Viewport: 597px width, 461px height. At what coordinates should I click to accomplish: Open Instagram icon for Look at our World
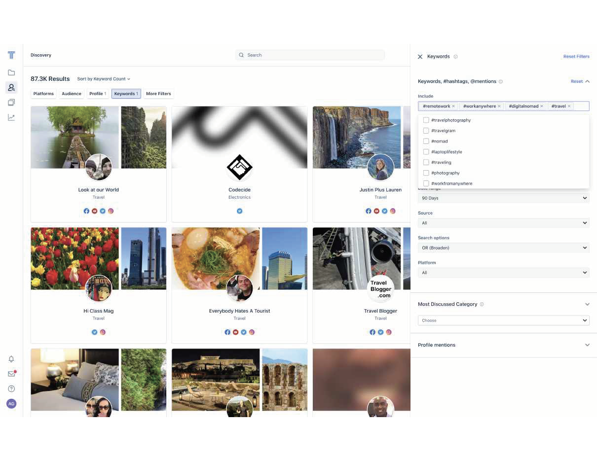111,211
